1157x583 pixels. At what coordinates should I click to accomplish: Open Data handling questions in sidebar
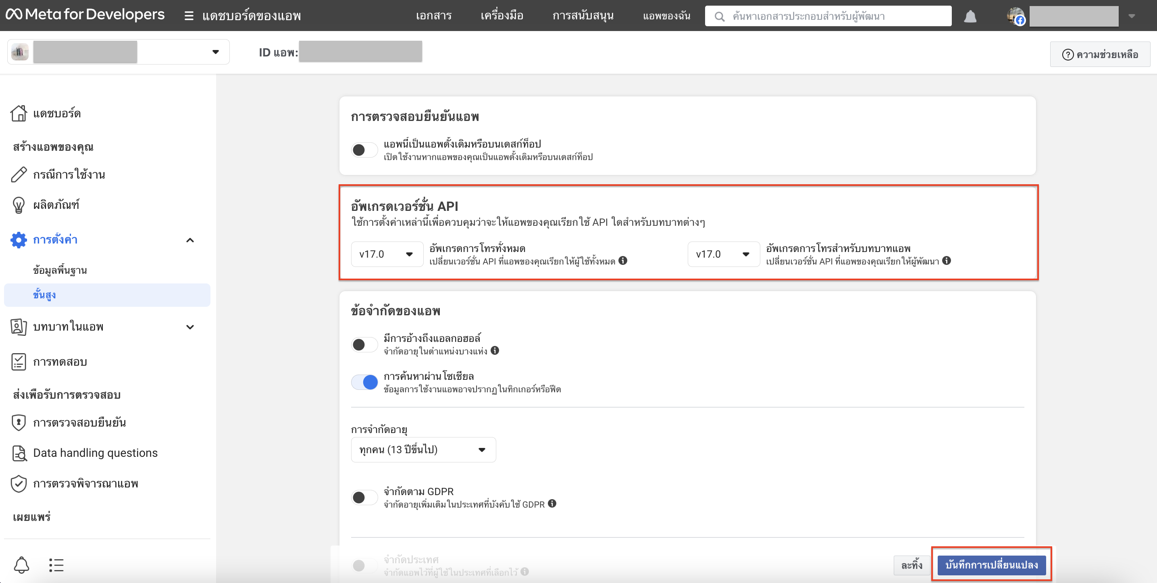pyautogui.click(x=95, y=453)
